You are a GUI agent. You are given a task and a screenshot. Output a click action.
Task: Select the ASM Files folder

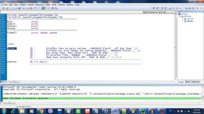click(x=187, y=16)
